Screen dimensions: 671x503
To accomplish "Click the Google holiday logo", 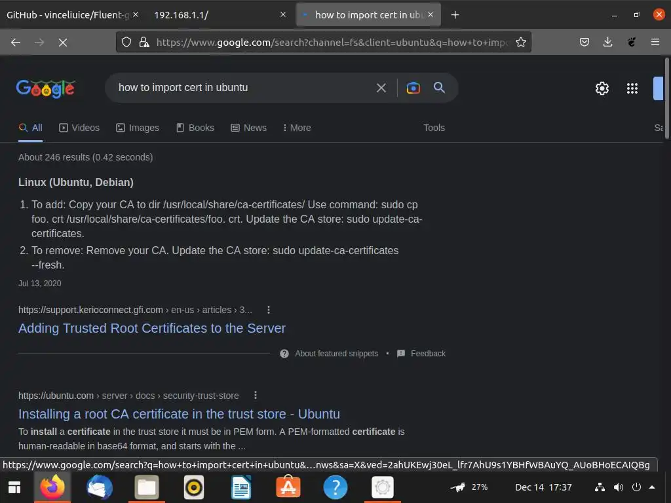I will pyautogui.click(x=46, y=88).
